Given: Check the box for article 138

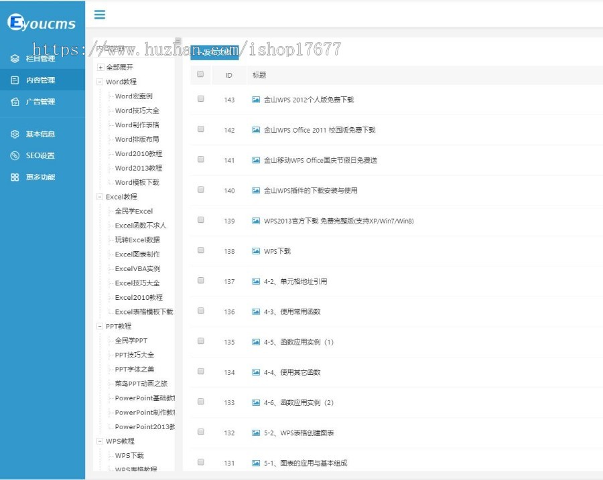Looking at the screenshot, I should pos(200,250).
